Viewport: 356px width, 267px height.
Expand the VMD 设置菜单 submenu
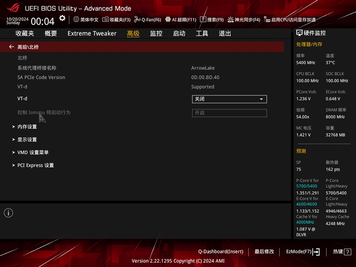pos(33,152)
